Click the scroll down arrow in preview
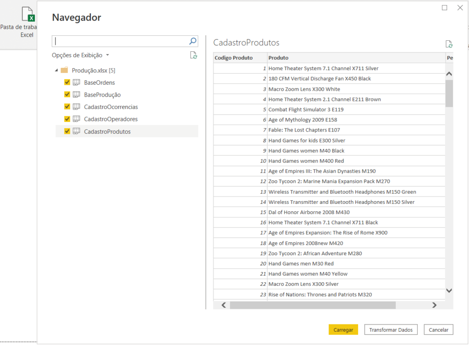This screenshot has height=345, width=469. tap(449, 290)
